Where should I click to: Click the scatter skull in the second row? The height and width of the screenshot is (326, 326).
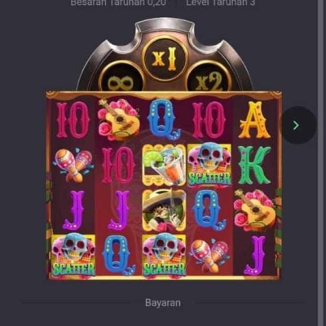coord(209,165)
